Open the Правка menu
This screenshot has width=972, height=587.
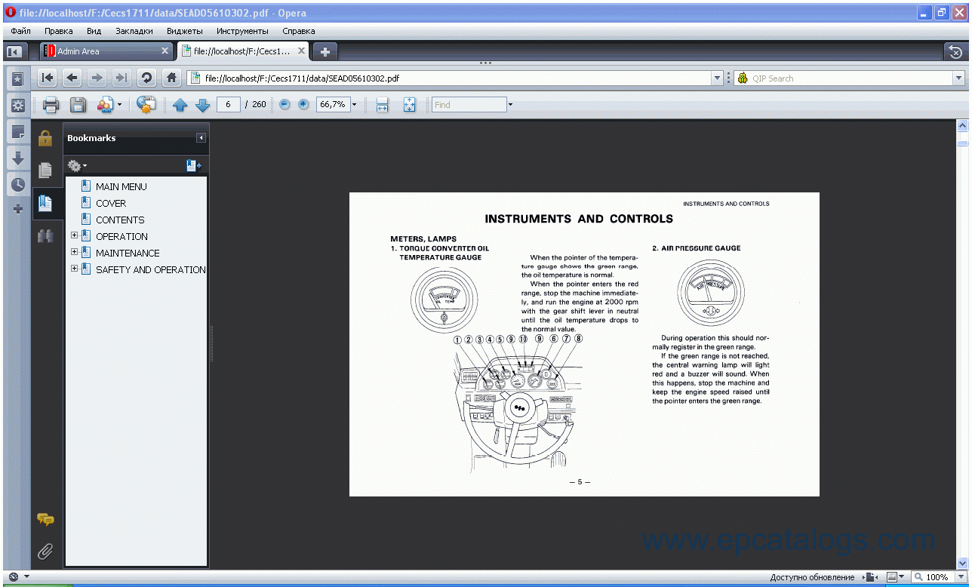click(59, 31)
